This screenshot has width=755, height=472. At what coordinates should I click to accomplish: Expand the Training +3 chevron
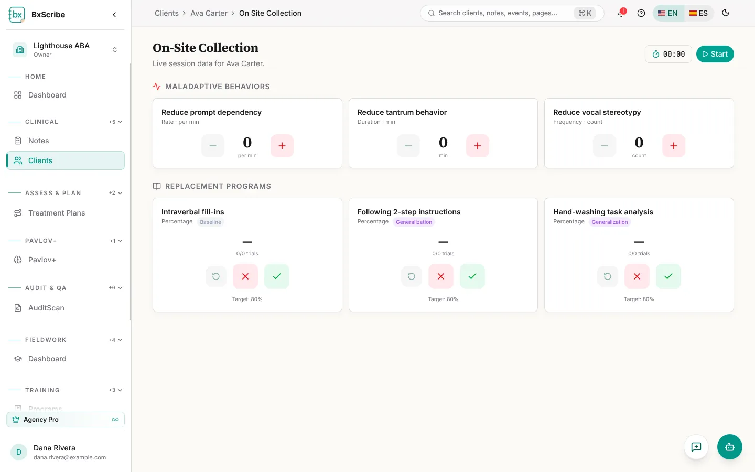tap(116, 390)
